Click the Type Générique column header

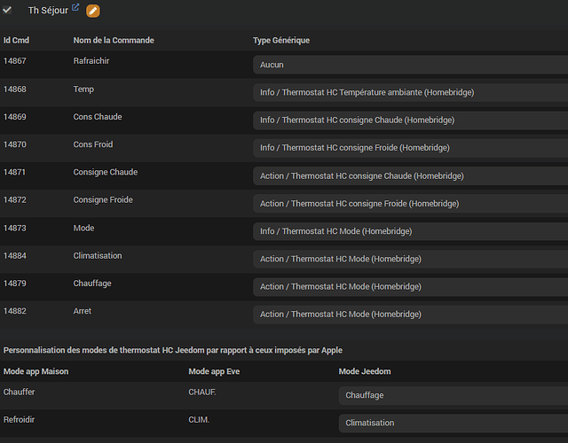[281, 41]
